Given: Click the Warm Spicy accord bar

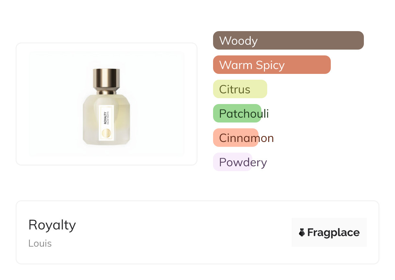Looking at the screenshot, I should [x=271, y=65].
